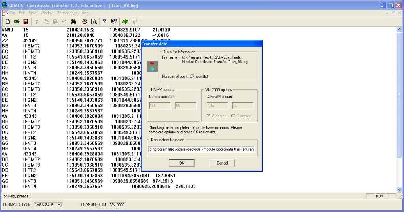The image size is (404, 212).
Task: Confirm the transfer with OK
Action: tap(182, 163)
